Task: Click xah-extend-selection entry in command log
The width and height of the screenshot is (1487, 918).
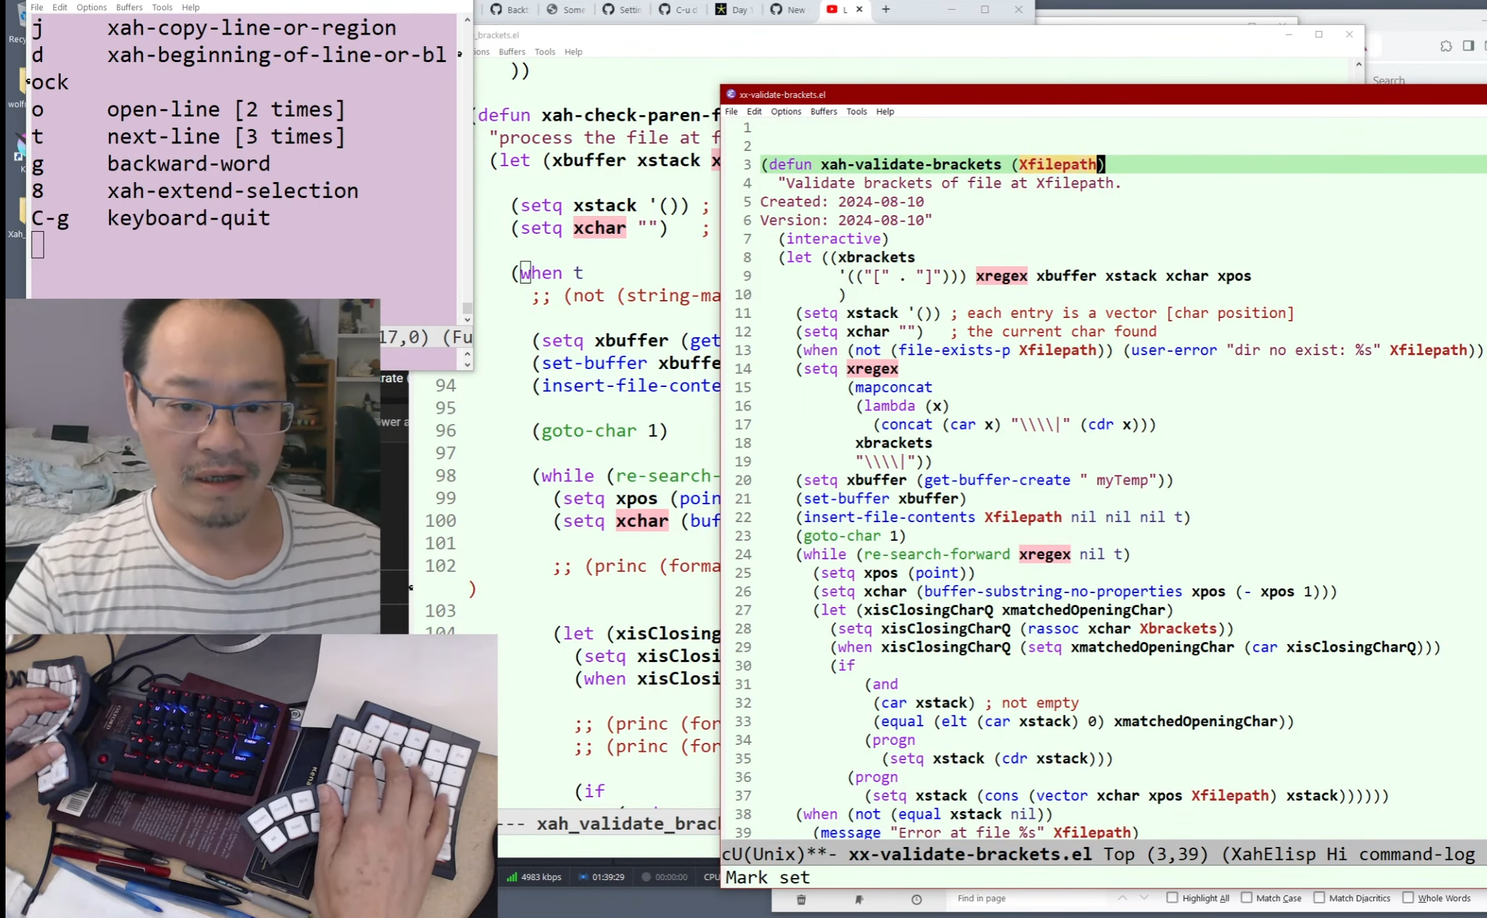Action: 233,191
